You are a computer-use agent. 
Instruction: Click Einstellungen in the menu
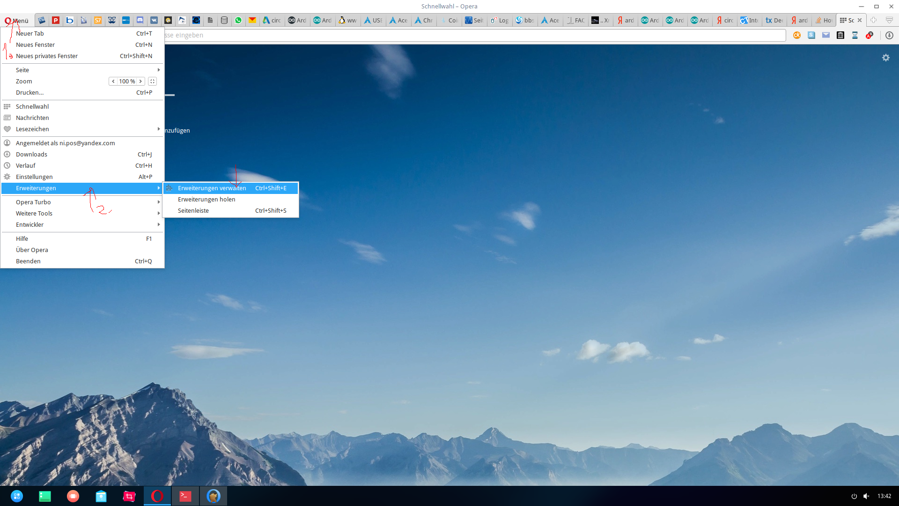(x=34, y=177)
